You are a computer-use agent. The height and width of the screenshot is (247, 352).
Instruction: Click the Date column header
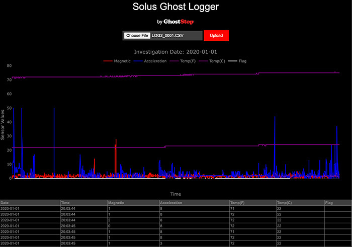coord(30,203)
